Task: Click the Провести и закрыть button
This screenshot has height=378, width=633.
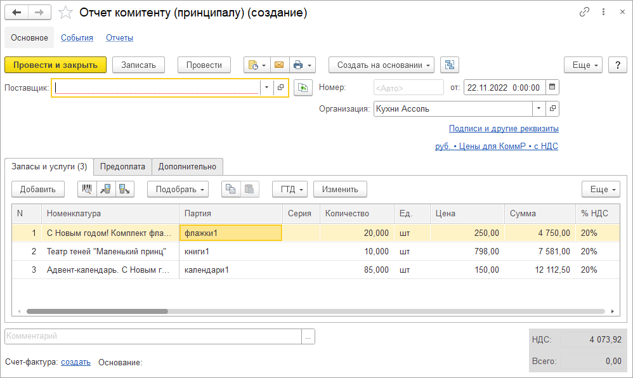Action: pyautogui.click(x=55, y=65)
